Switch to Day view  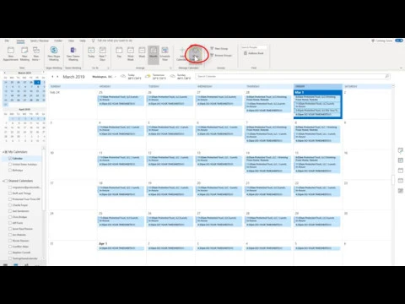pyautogui.click(x=119, y=53)
